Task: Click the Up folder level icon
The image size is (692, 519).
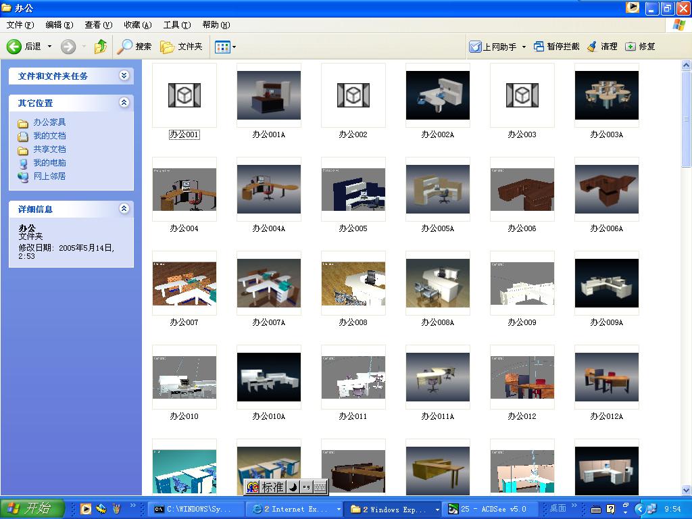Action: pyautogui.click(x=101, y=47)
